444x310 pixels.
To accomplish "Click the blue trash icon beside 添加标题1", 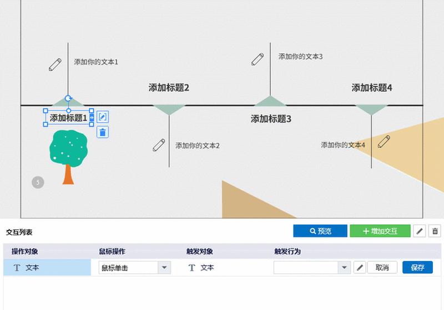I will [x=103, y=132].
